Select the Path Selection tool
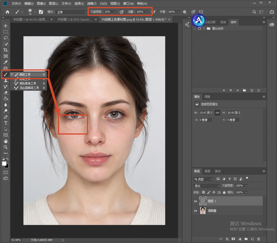 pos(6,129)
